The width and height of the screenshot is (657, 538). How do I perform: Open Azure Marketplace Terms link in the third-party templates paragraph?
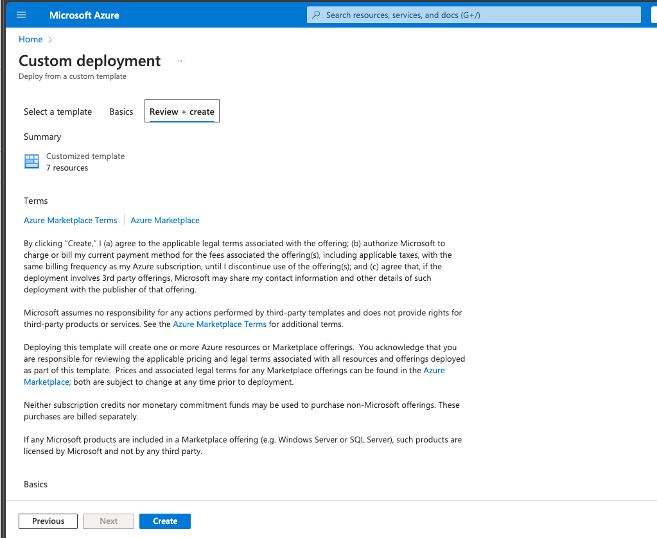[220, 324]
